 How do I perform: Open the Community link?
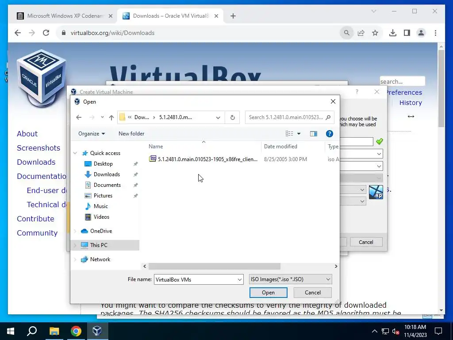[x=37, y=233]
